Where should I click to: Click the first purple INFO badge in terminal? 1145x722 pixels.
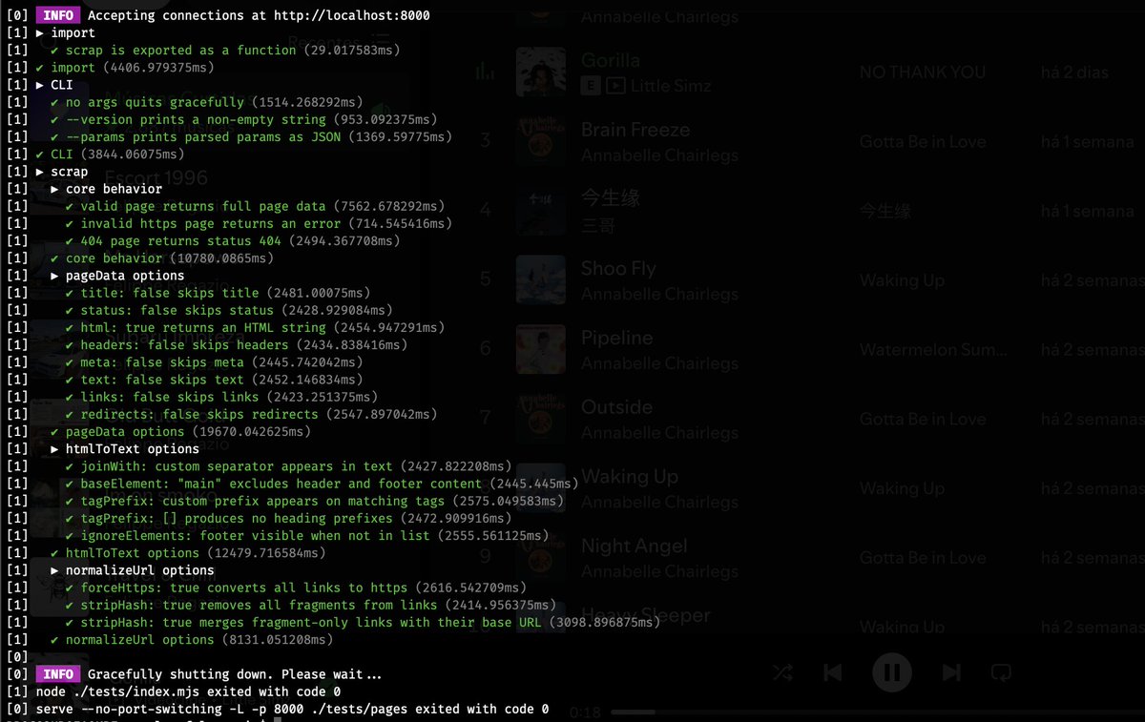coord(57,15)
